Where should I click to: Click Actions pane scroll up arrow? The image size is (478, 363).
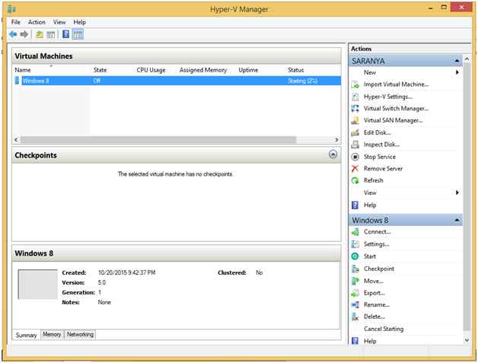(467, 59)
